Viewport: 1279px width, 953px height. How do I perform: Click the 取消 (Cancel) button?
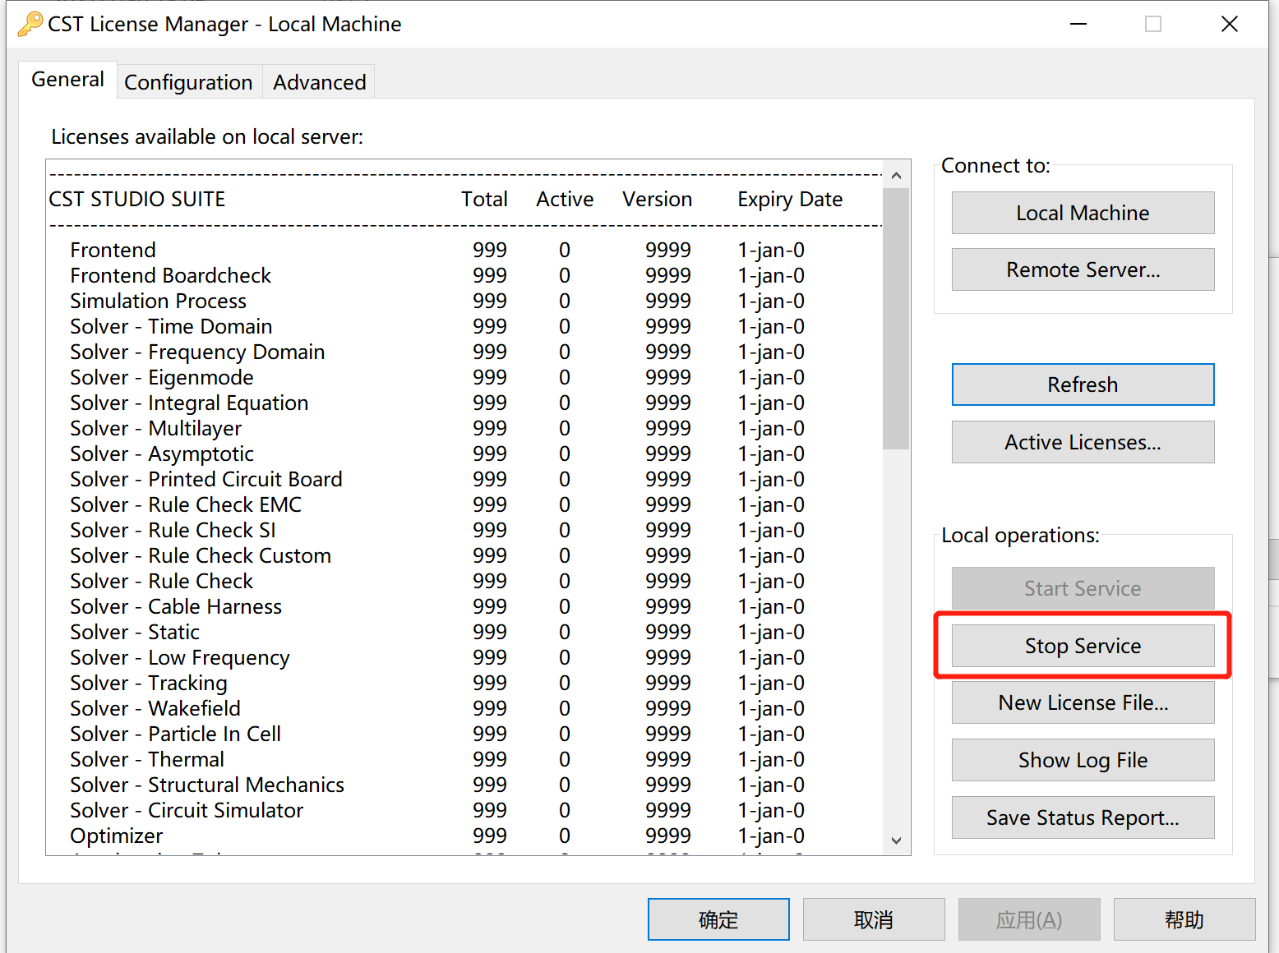[x=873, y=919]
